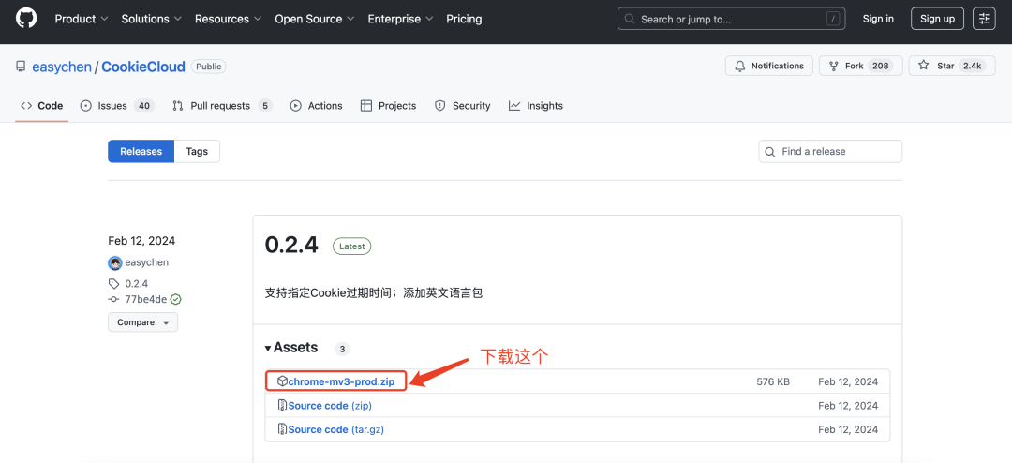Expand the Solutions dropdown
1012x463 pixels.
point(152,19)
